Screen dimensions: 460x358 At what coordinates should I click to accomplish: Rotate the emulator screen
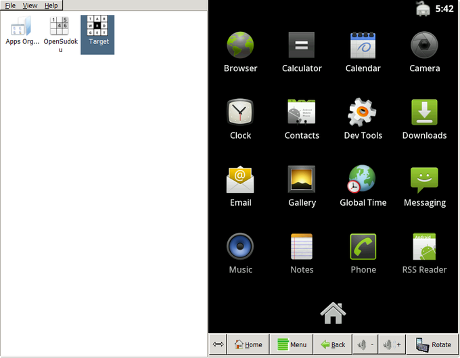[x=433, y=344]
